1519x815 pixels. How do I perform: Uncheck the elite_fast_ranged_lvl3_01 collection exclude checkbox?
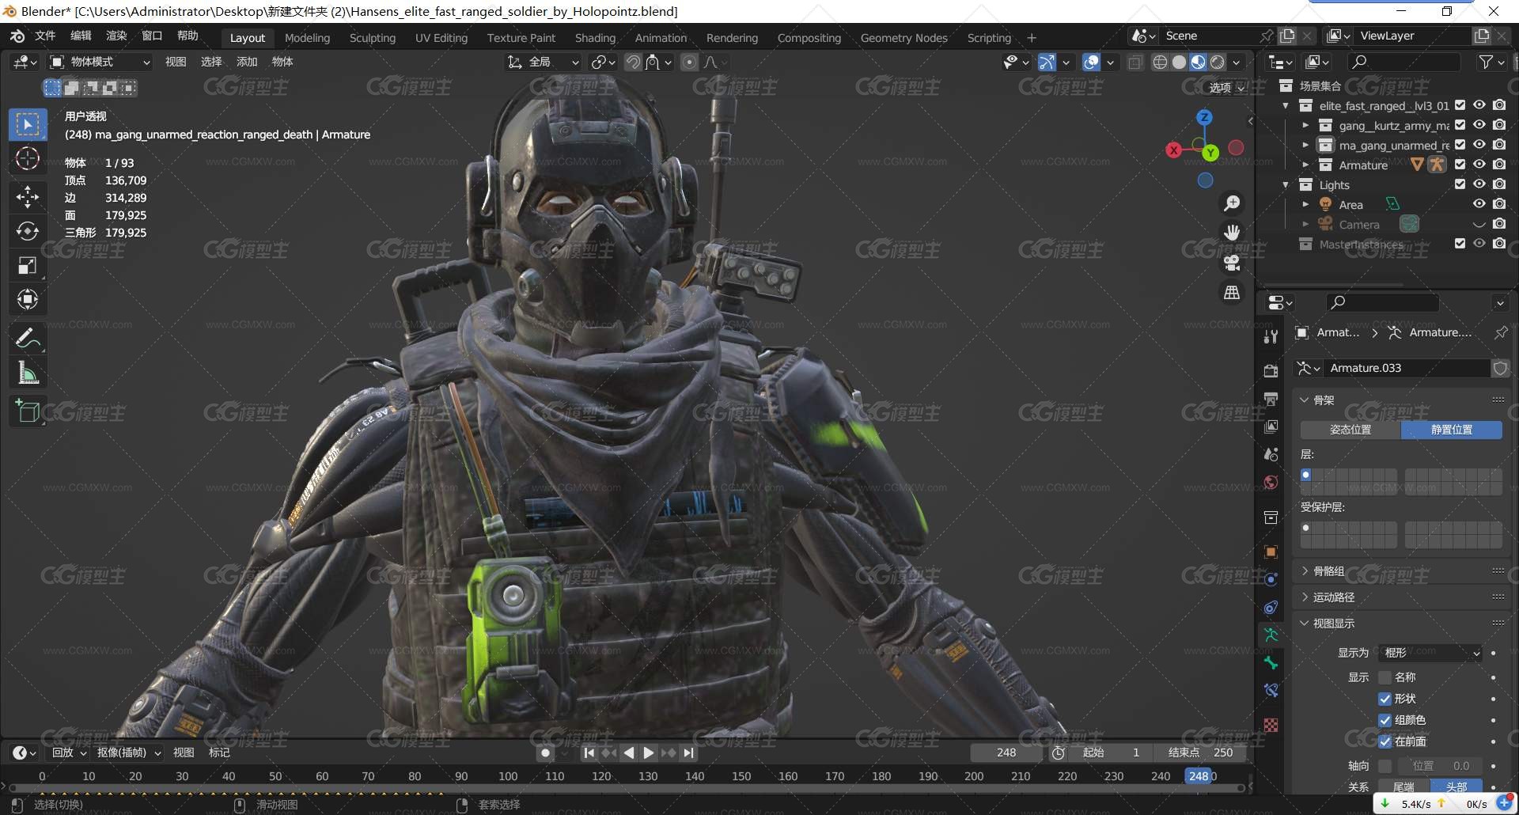tap(1460, 105)
